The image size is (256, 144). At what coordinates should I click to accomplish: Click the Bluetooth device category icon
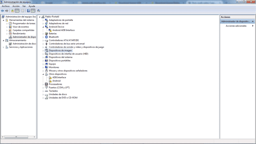(46, 37)
